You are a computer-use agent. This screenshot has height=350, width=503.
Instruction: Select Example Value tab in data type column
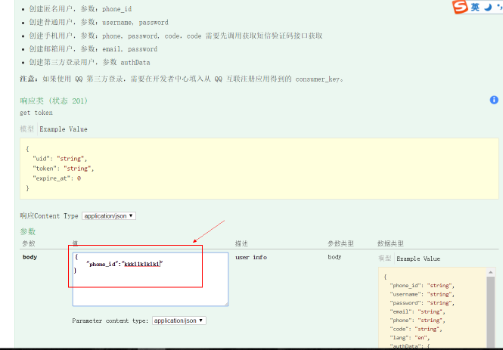coord(418,259)
